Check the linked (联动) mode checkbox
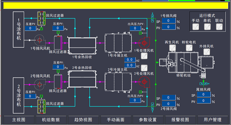The height and width of the screenshot is (125, 231). click(x=219, y=27)
